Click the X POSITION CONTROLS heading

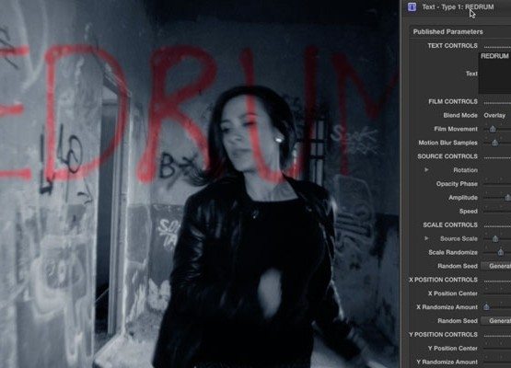pos(443,280)
